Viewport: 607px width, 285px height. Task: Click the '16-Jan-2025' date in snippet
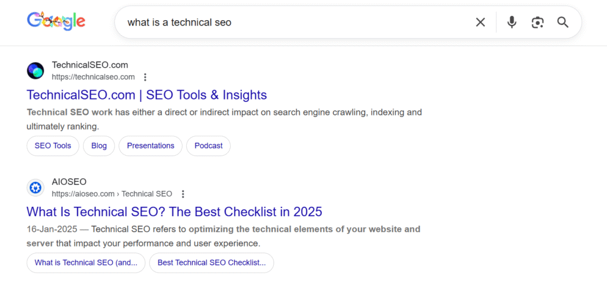point(52,229)
